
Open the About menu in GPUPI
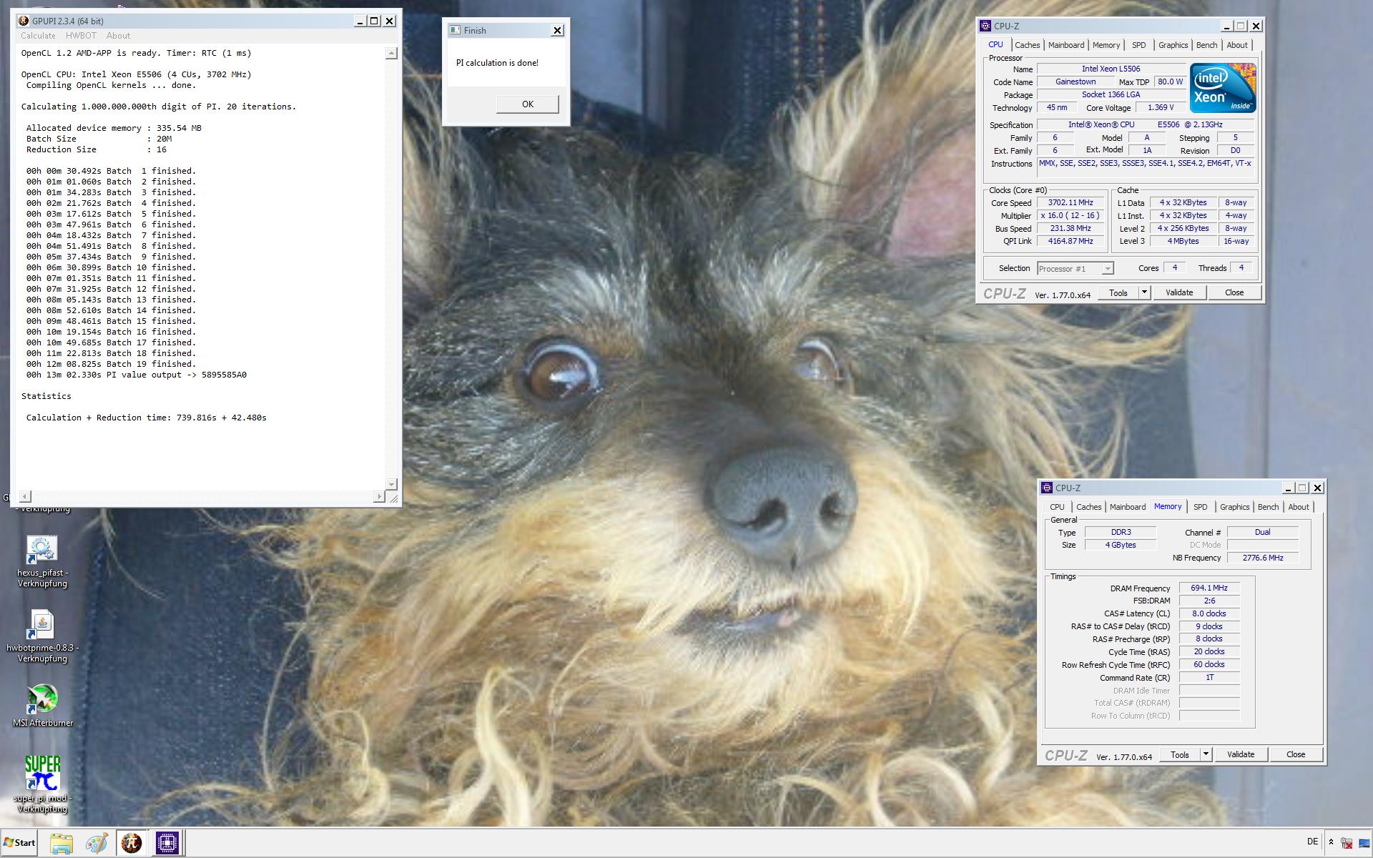118,36
